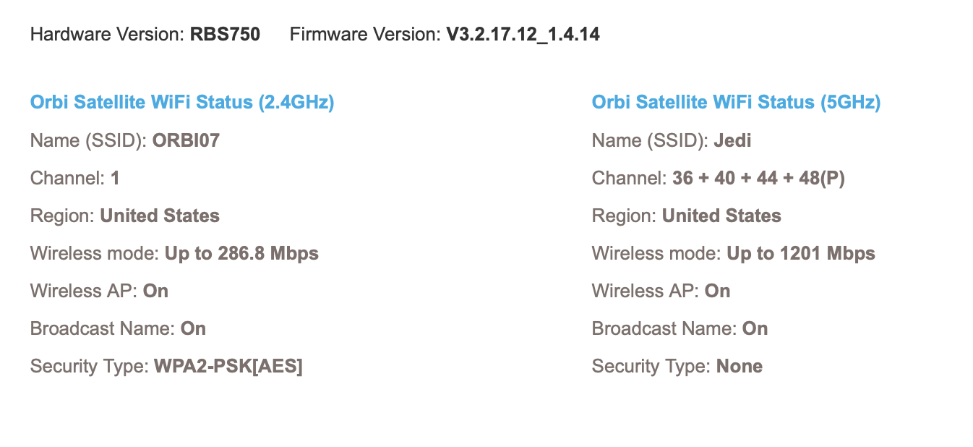Click wireless mode Up to 1201 Mbps

801,253
